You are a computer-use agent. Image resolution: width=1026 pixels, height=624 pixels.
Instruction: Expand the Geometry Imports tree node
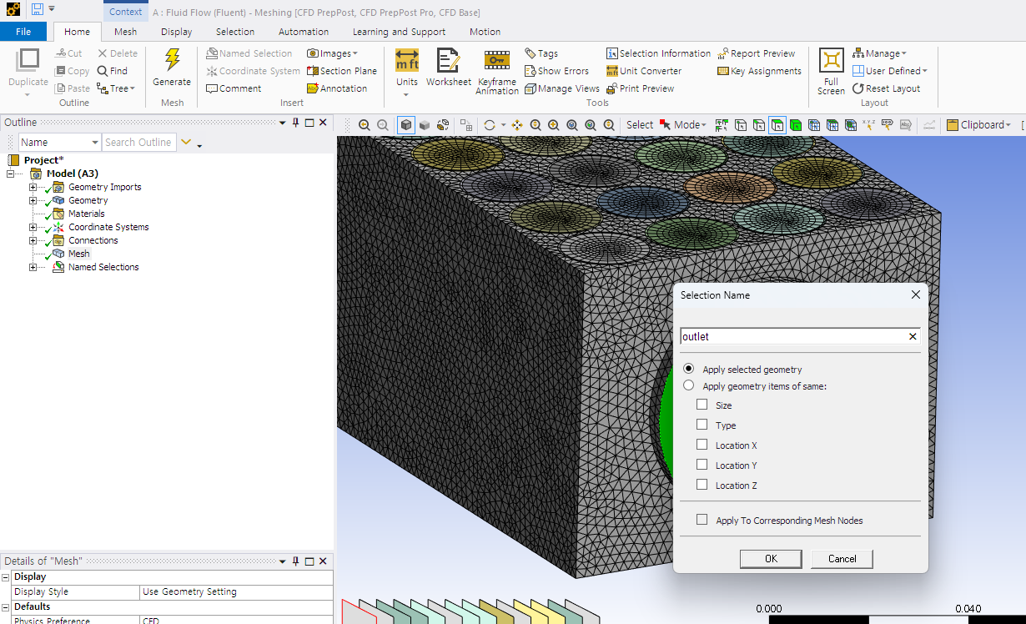tap(33, 187)
